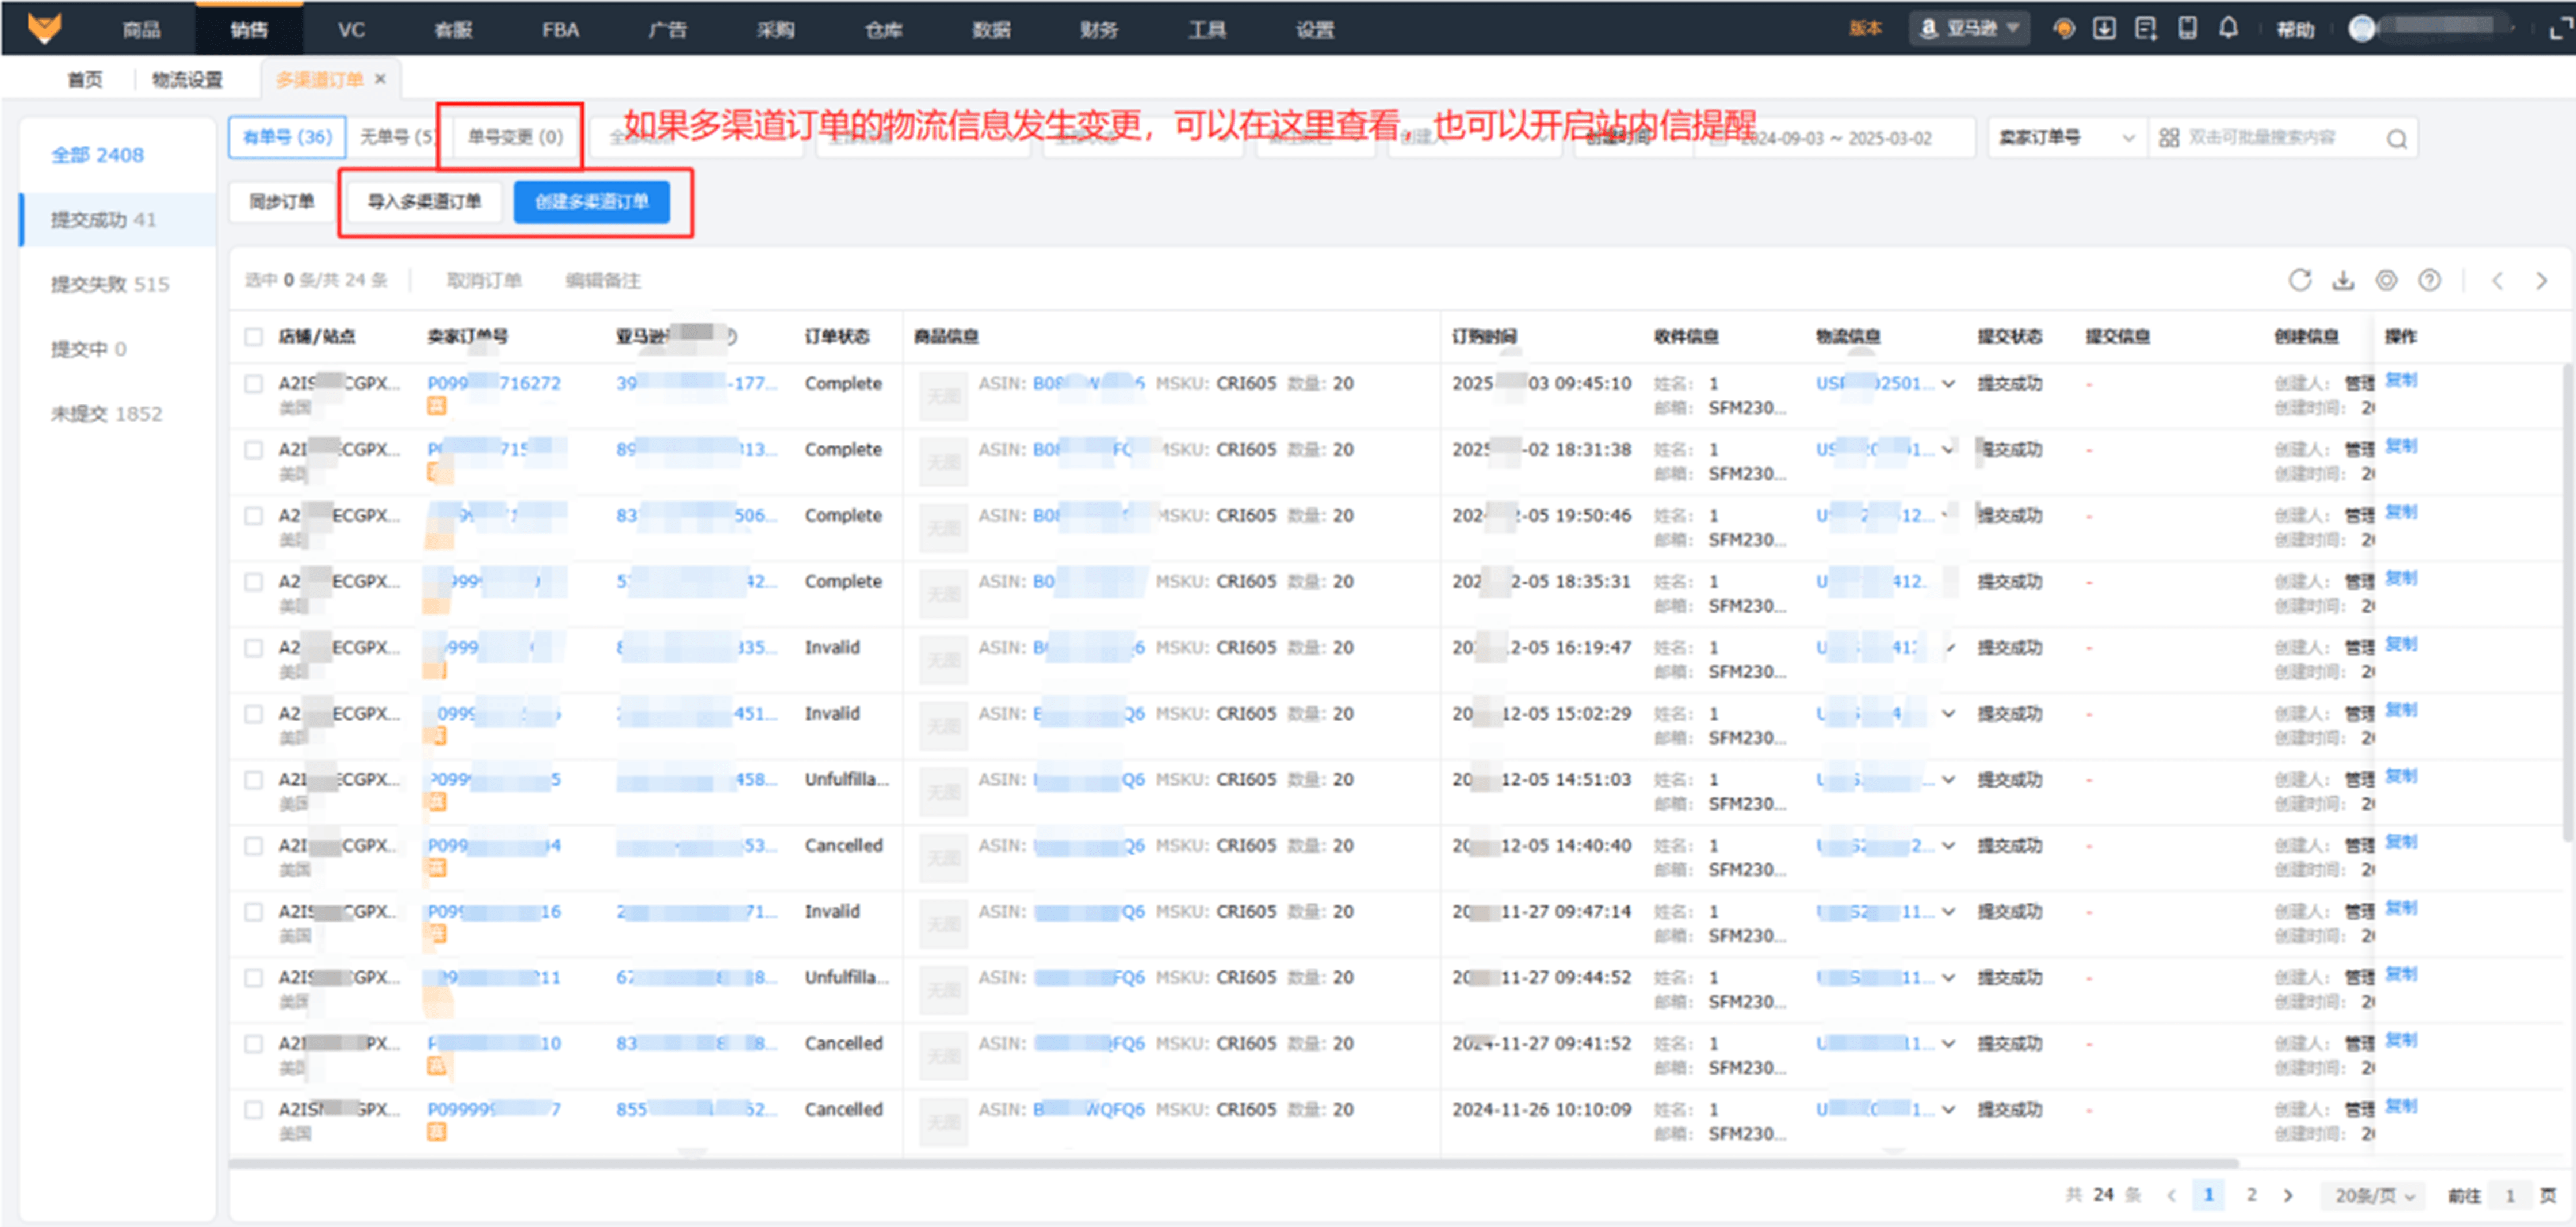
Task: Check the checkbox of the last Cancelled row
Action: coord(254,1110)
